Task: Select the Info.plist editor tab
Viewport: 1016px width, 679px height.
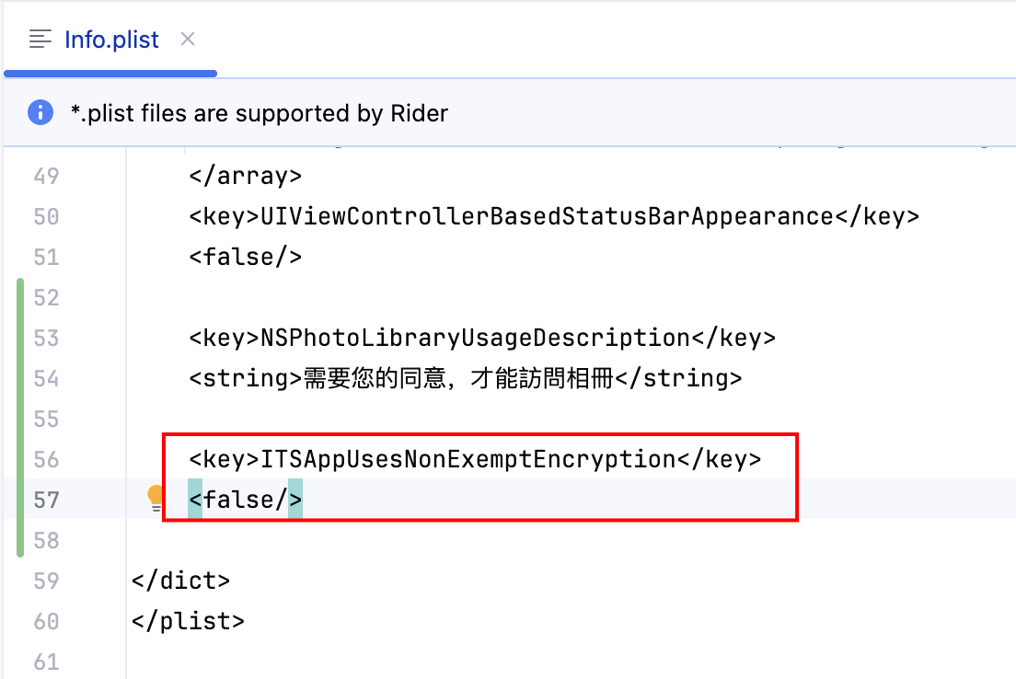Action: (x=111, y=40)
